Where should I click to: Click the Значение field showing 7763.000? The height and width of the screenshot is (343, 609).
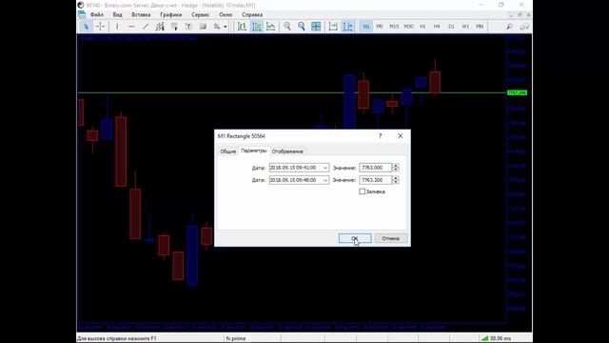point(376,168)
